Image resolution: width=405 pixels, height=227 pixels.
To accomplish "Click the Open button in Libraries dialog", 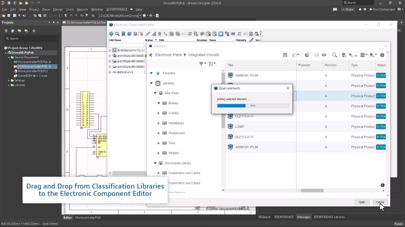I will [x=362, y=202].
